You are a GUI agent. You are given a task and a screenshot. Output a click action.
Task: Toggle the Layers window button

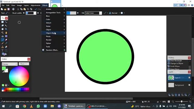click(181, 5)
